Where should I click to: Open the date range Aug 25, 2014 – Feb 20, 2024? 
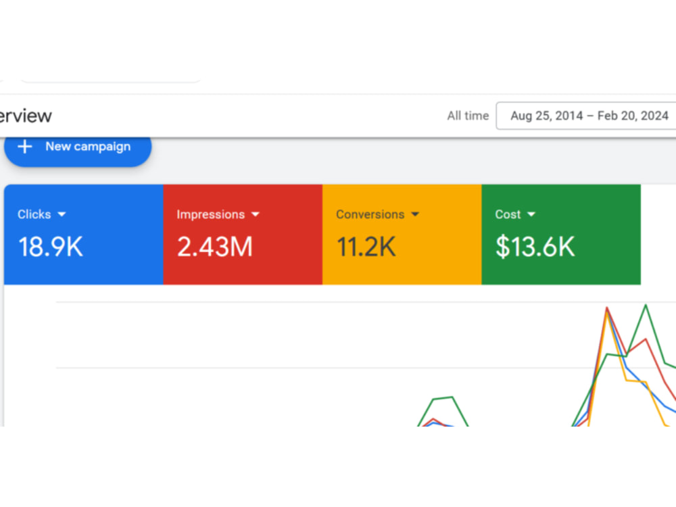586,116
